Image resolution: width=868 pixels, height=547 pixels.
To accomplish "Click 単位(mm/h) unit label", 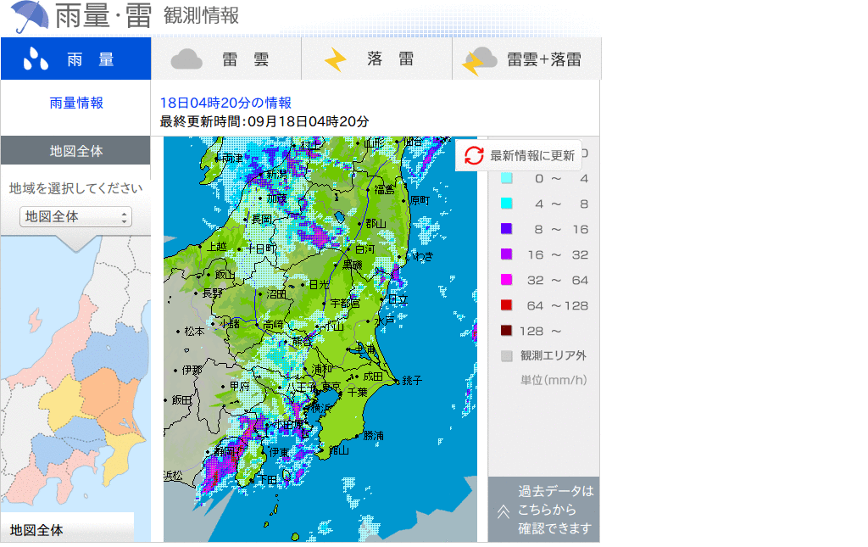I will coord(554,380).
